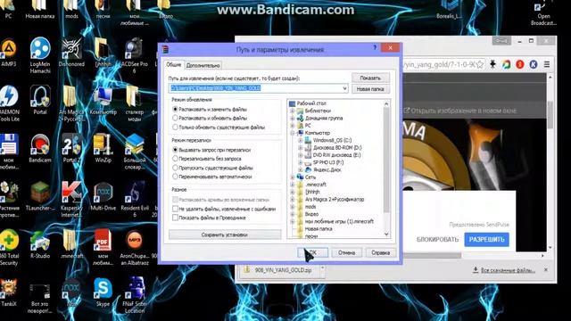Open the R-Studio desktop icon
This screenshot has height=321, width=571.
40,244
